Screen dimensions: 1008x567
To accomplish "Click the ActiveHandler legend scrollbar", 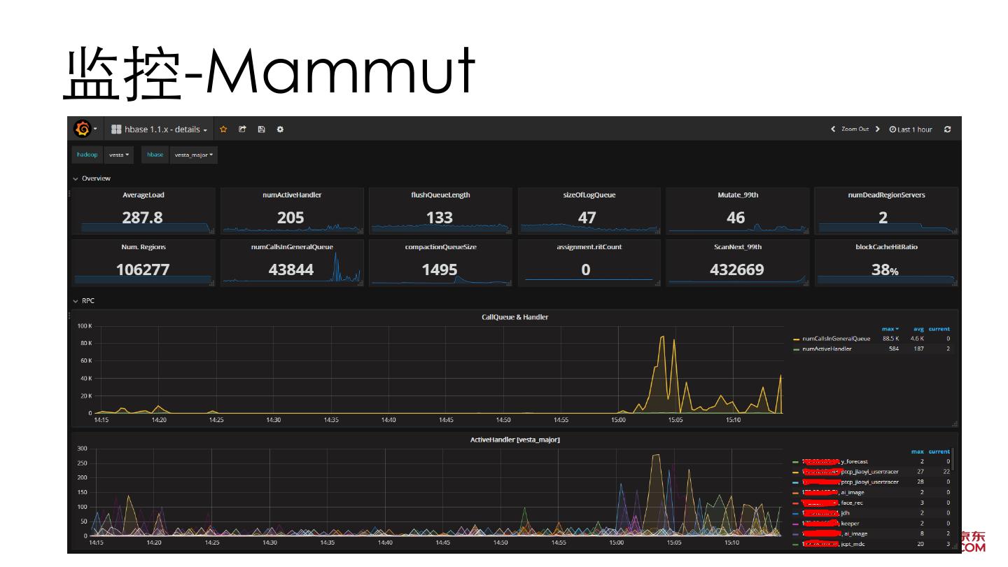I will (x=953, y=460).
